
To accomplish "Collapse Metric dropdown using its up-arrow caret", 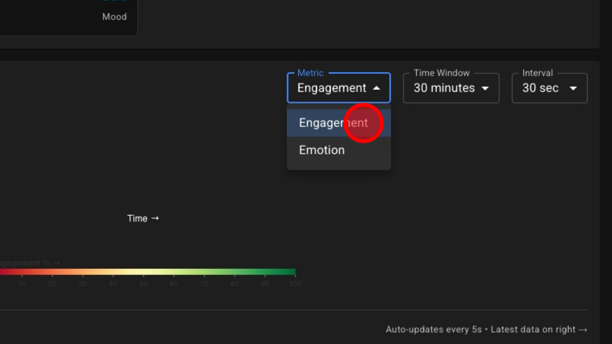I will click(376, 88).
